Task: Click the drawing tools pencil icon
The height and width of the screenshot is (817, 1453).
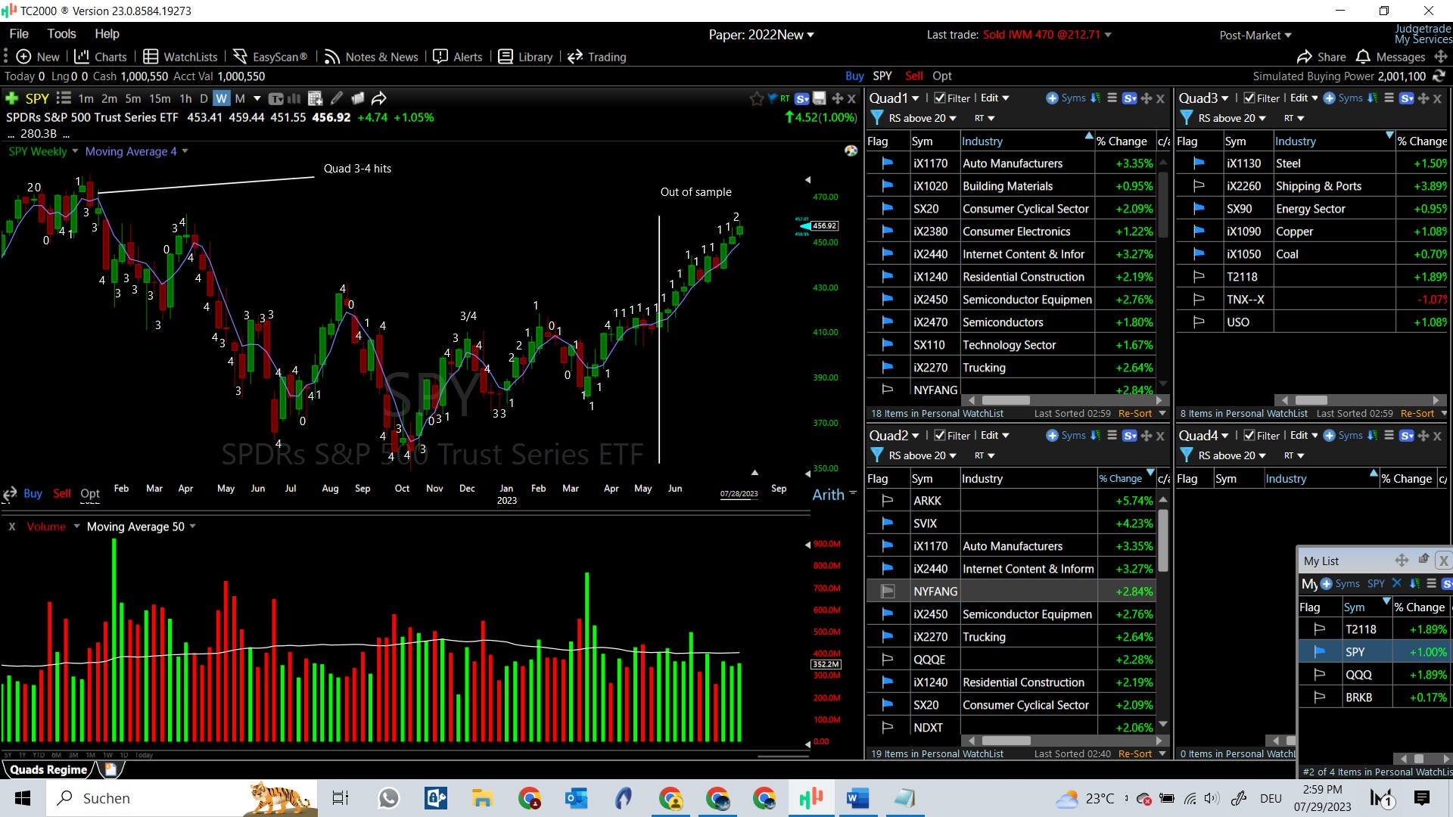Action: point(337,98)
